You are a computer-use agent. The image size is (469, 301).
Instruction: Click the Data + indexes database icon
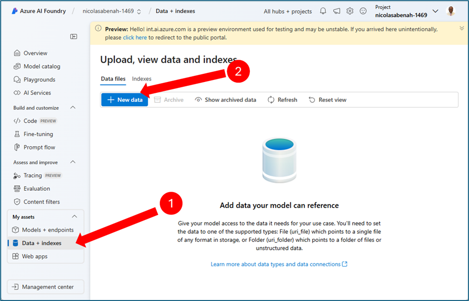pos(15,243)
